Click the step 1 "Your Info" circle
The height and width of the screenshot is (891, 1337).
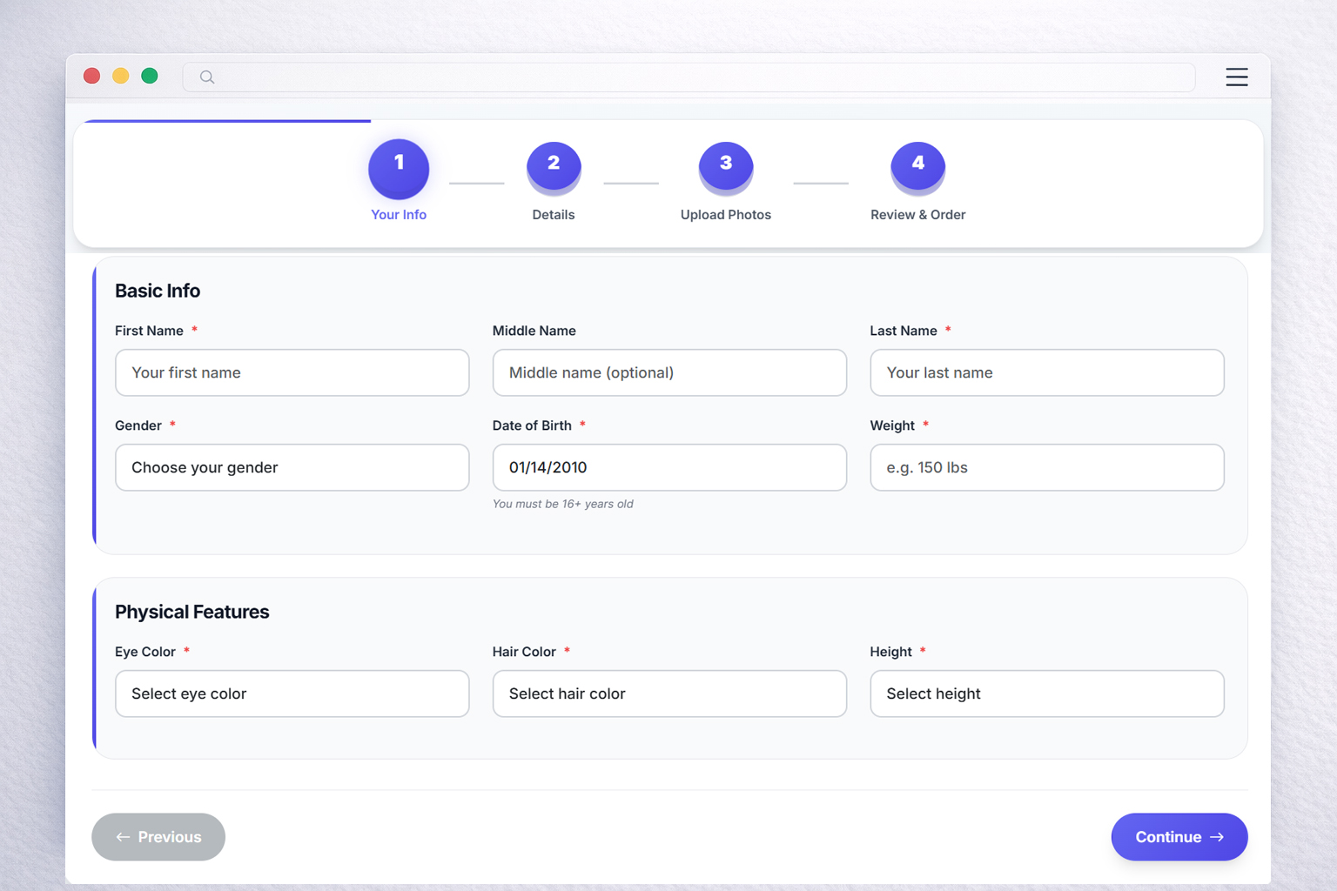pyautogui.click(x=399, y=169)
